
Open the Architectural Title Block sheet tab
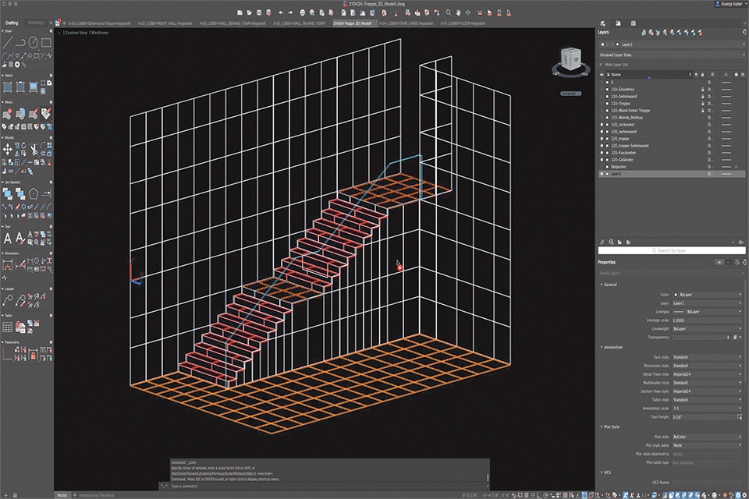pos(97,495)
